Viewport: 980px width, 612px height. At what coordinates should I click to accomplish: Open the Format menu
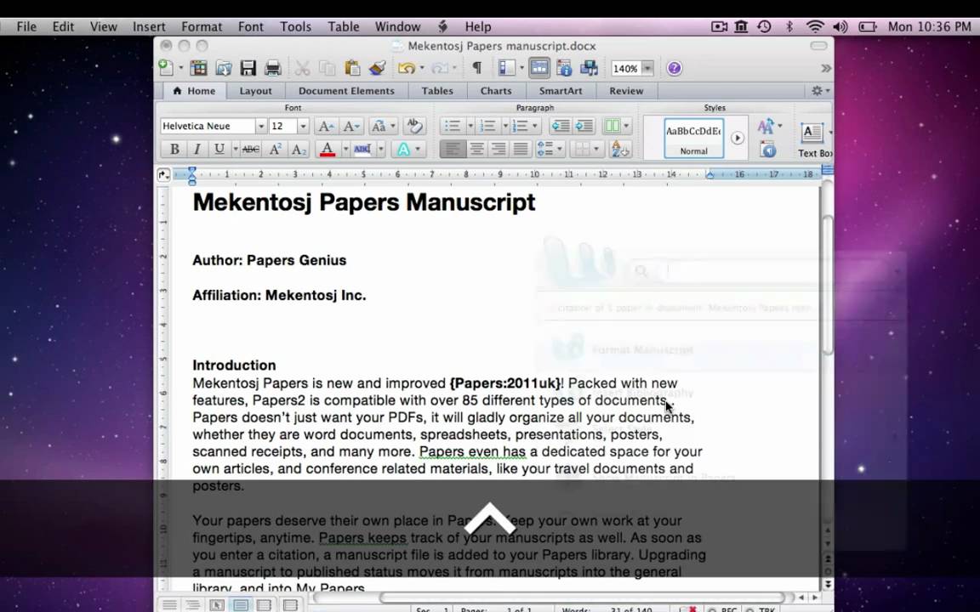[x=202, y=27]
